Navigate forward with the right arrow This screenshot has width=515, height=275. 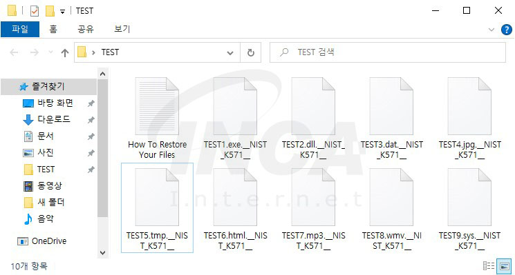click(x=34, y=52)
